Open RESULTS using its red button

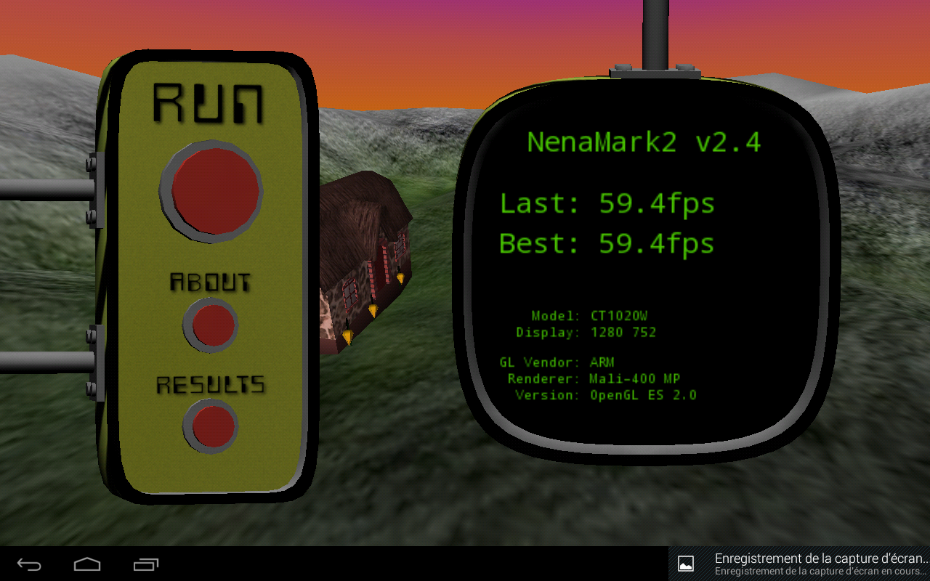pyautogui.click(x=211, y=426)
